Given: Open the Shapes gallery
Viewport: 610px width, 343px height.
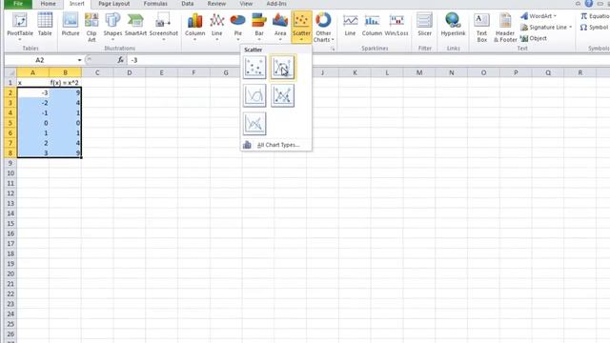Looking at the screenshot, I should tap(112, 27).
